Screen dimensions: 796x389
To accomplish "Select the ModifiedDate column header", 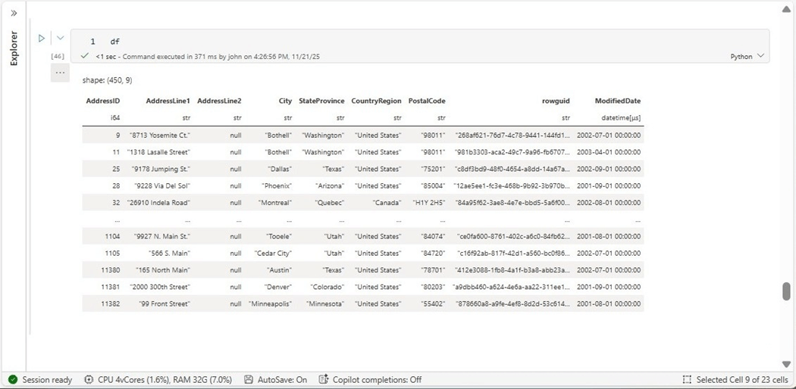I will click(617, 101).
